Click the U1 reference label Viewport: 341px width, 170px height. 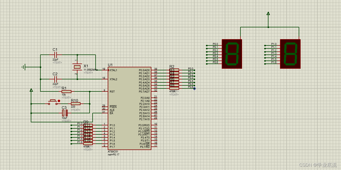[110, 65]
